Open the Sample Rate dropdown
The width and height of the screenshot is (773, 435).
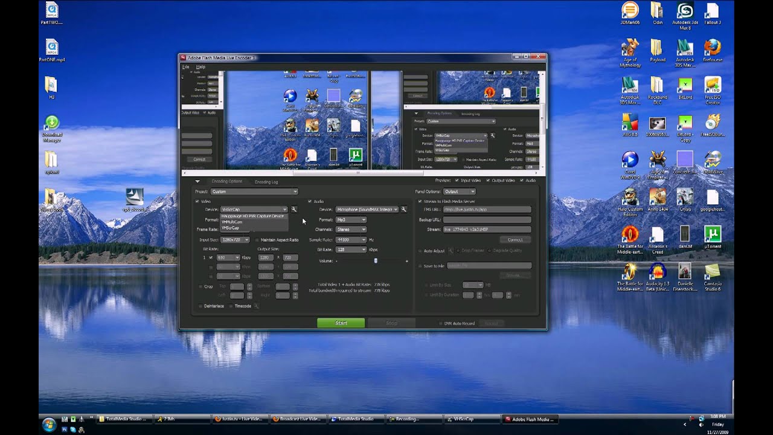pyautogui.click(x=351, y=240)
